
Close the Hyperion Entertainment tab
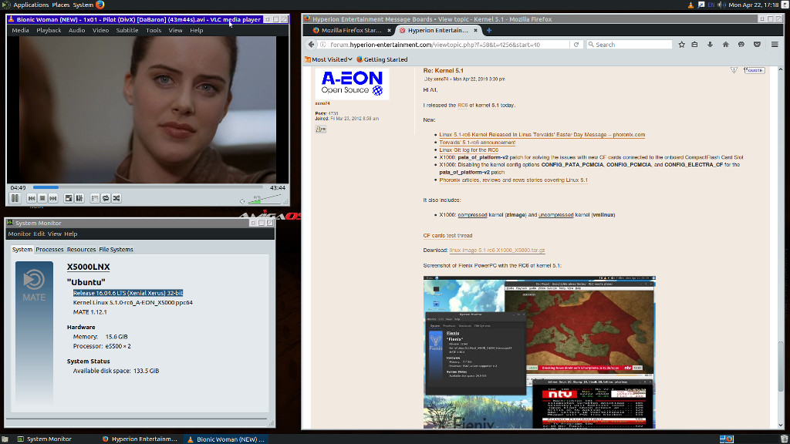pyautogui.click(x=475, y=30)
